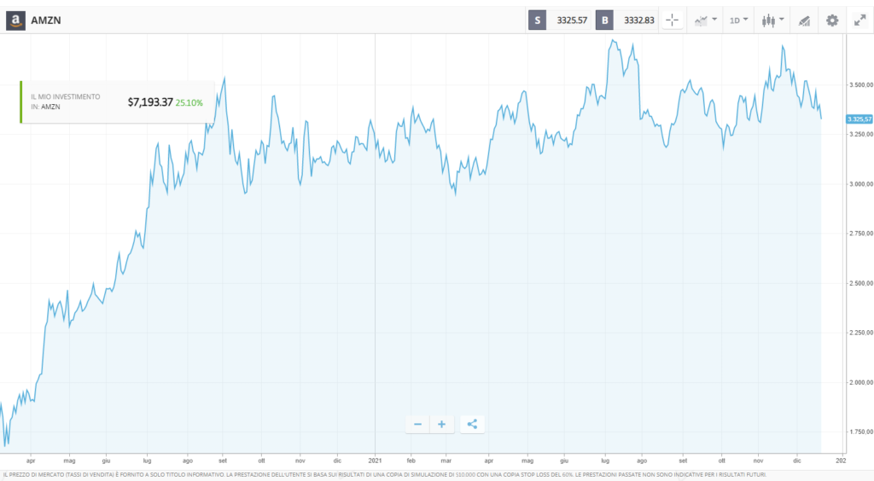Zoom in with plus button
874x481 pixels.
pyautogui.click(x=441, y=424)
